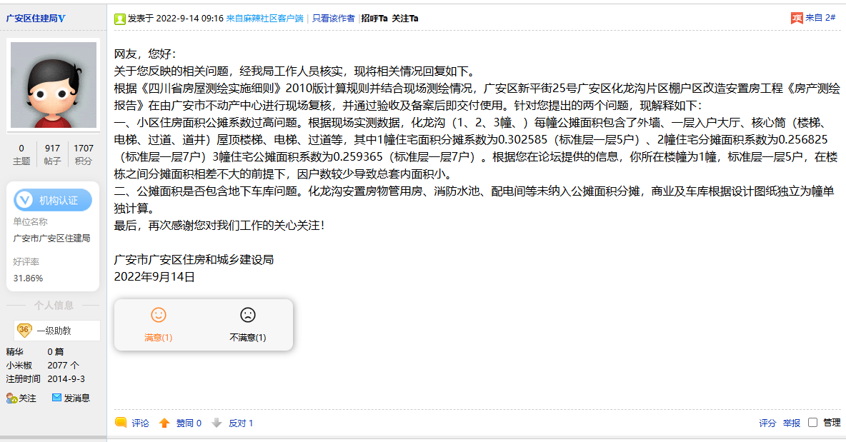
Task: Click the 机构认证 badge button
Action: (x=53, y=200)
